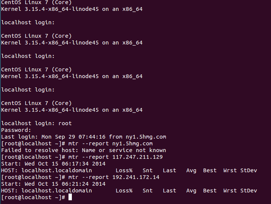Click the Failed to resolve host message
Screen dimensions: 271x204
[x=83, y=150]
